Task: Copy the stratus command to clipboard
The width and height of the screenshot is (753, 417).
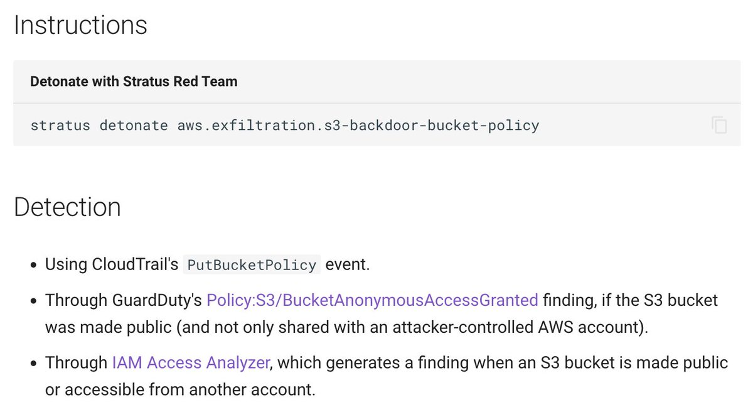Action: (x=719, y=125)
